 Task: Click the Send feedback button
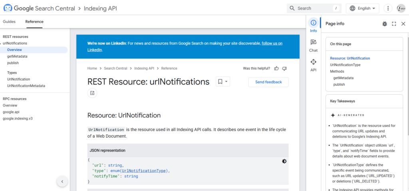[268, 82]
